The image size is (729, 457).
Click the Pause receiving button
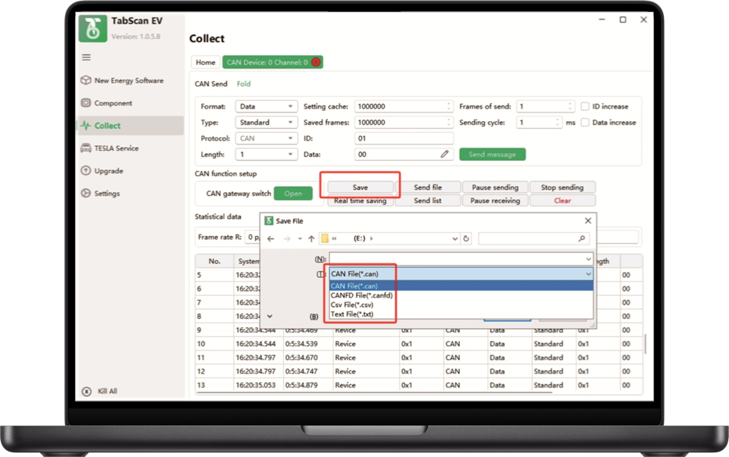pos(495,201)
